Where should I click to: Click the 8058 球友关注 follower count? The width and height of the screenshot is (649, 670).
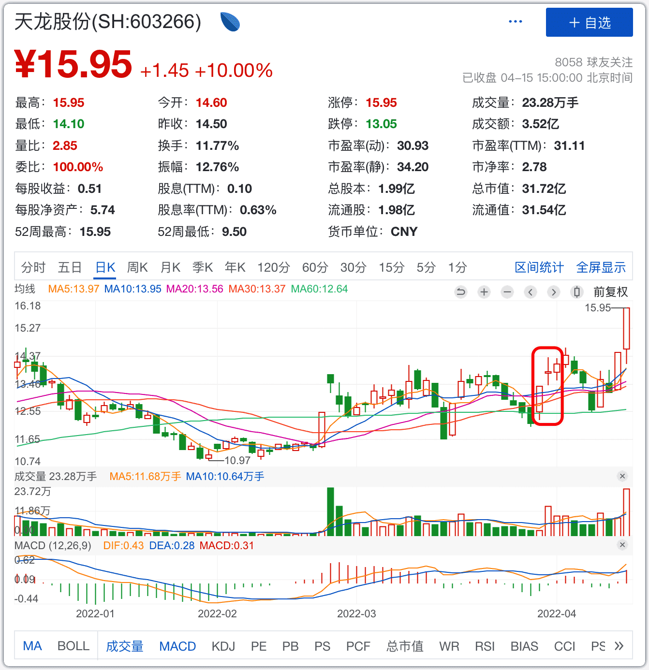pos(594,62)
